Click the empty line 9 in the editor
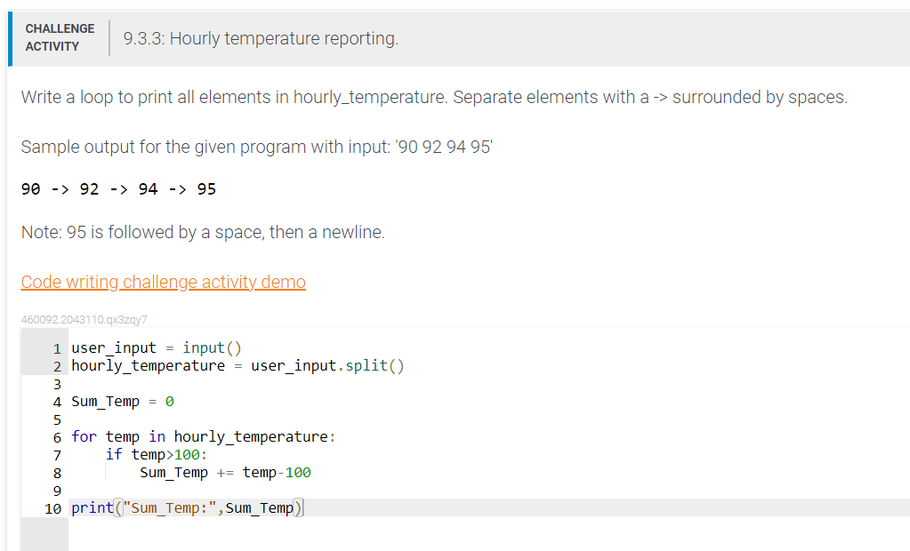Screen dimensions: 910x551 (133, 490)
